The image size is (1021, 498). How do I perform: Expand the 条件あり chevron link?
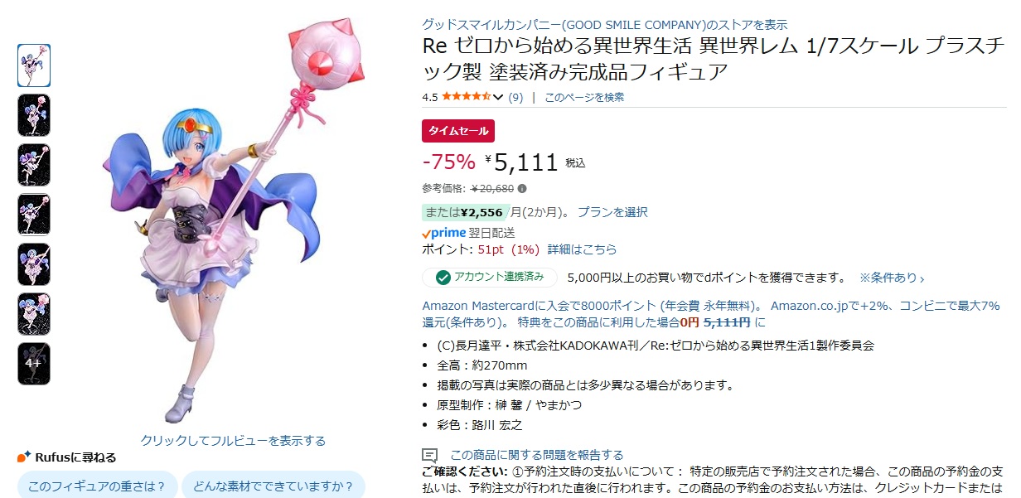(x=892, y=278)
